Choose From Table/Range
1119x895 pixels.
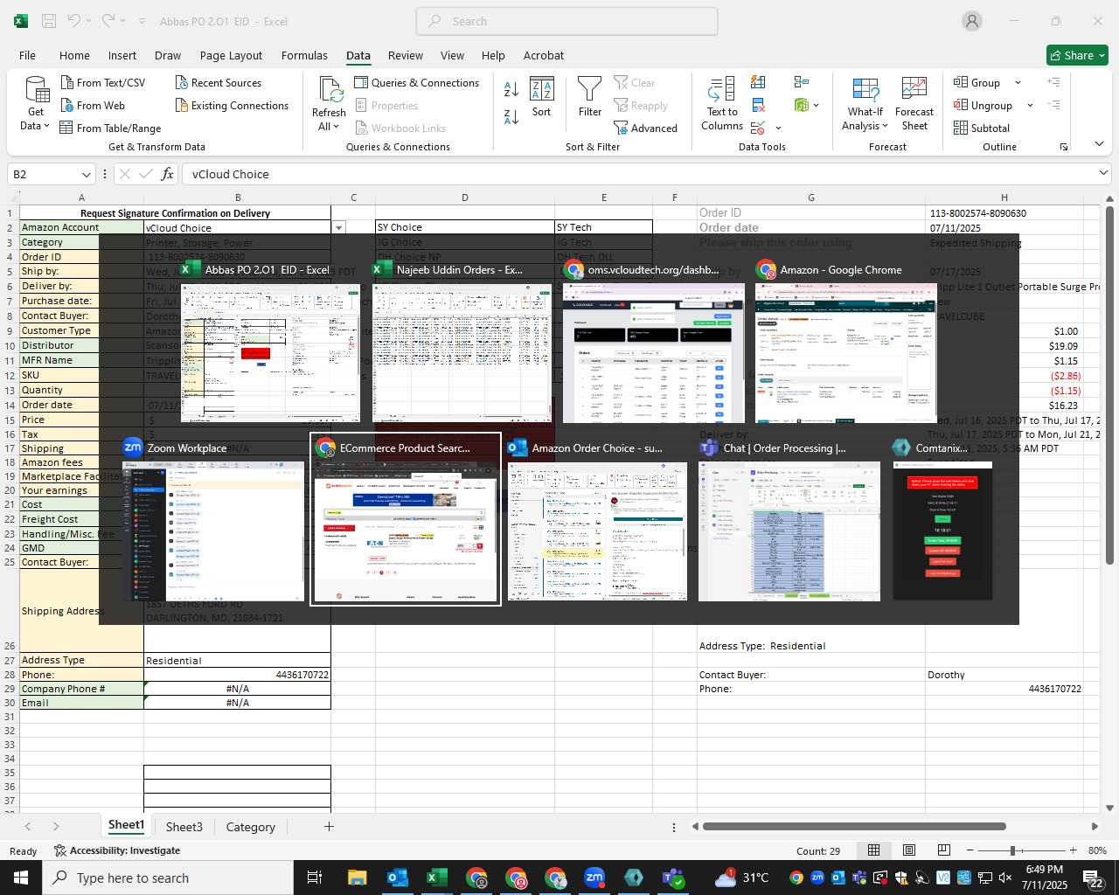pyautogui.click(x=110, y=128)
